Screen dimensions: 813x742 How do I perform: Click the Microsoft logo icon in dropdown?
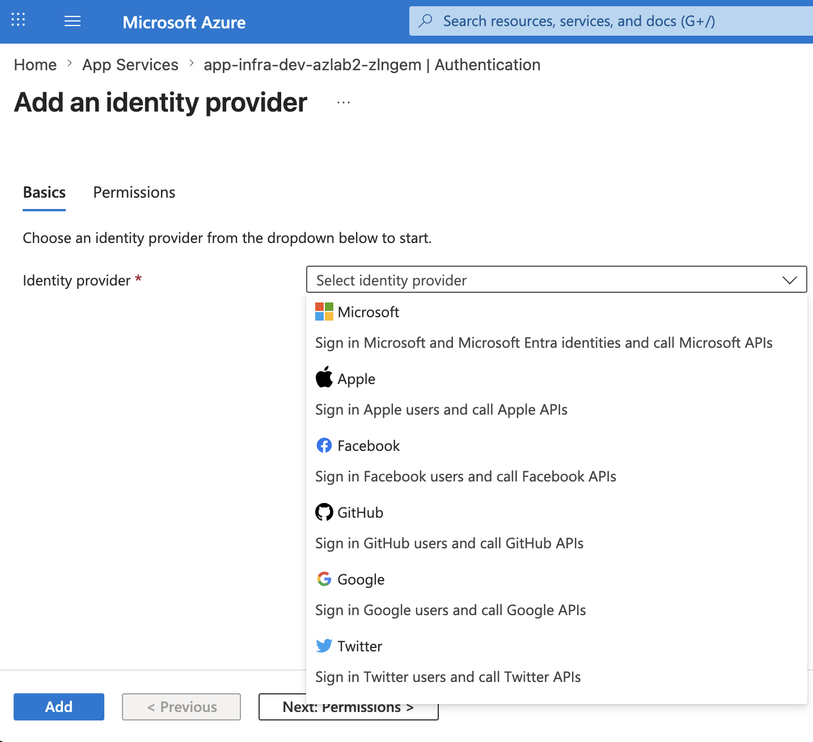[324, 312]
